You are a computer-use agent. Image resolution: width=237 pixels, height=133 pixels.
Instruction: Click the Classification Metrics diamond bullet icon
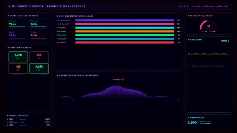click(x=8, y=16)
